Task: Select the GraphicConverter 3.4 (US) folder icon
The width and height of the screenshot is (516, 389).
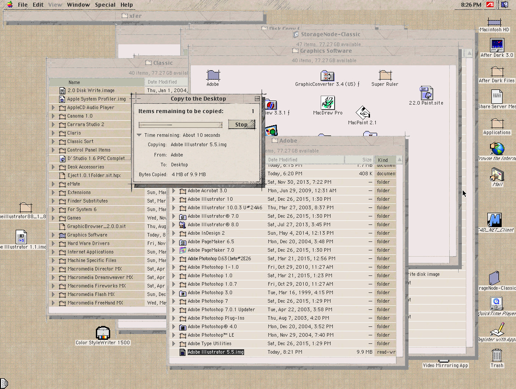Action: click(327, 76)
